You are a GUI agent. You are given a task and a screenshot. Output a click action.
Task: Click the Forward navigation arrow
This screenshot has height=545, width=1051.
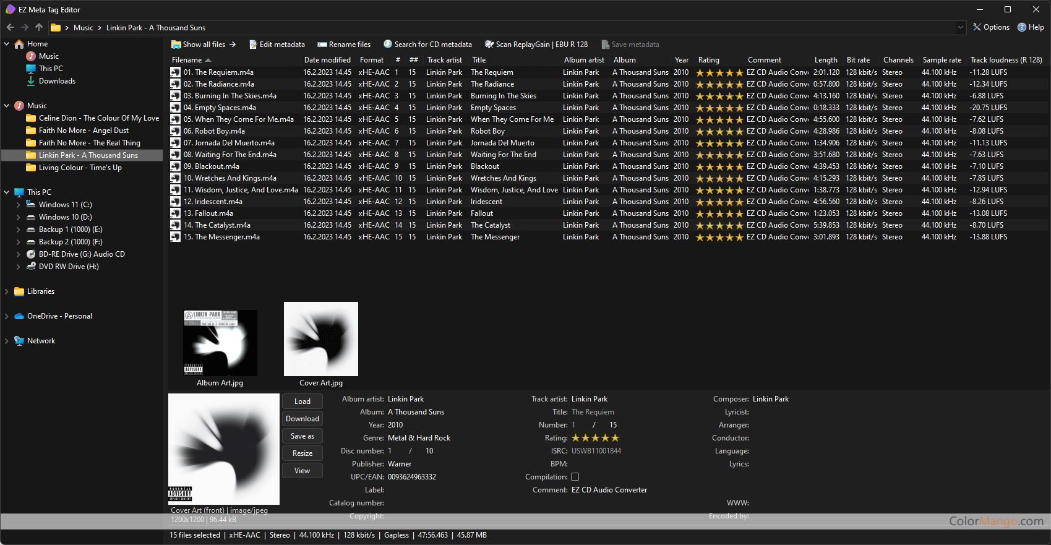[25, 27]
